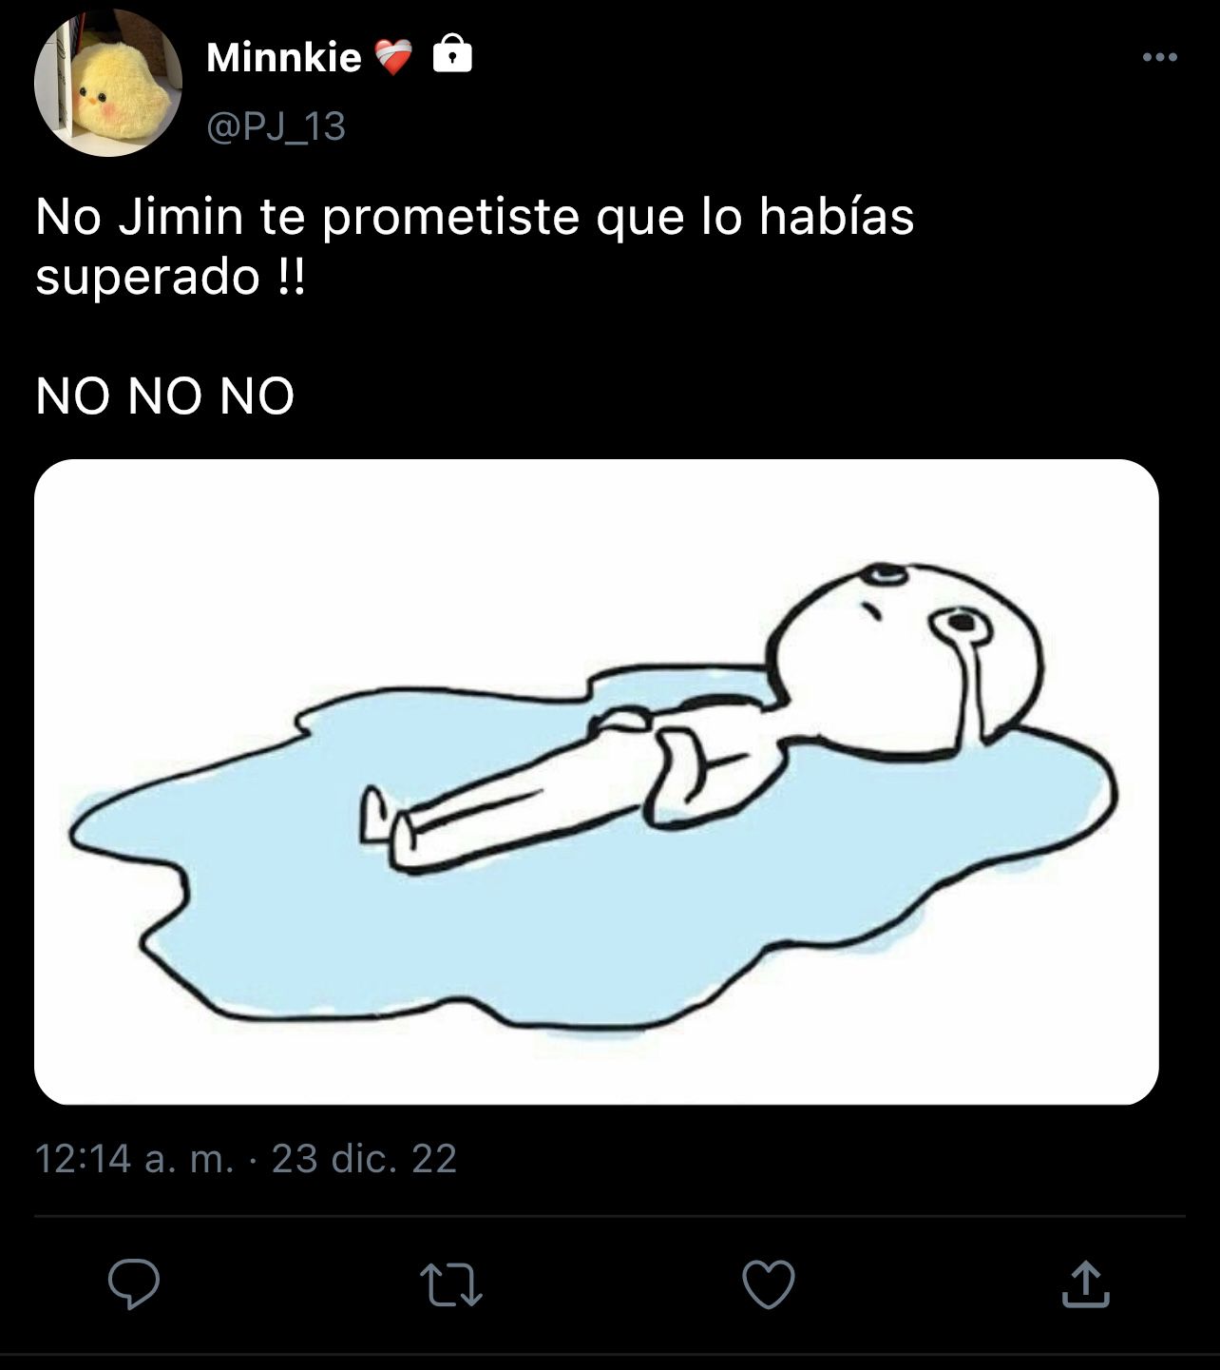Click the word "Jimin" in the tweet
Image resolution: width=1220 pixels, height=1370 pixels.
(x=181, y=217)
